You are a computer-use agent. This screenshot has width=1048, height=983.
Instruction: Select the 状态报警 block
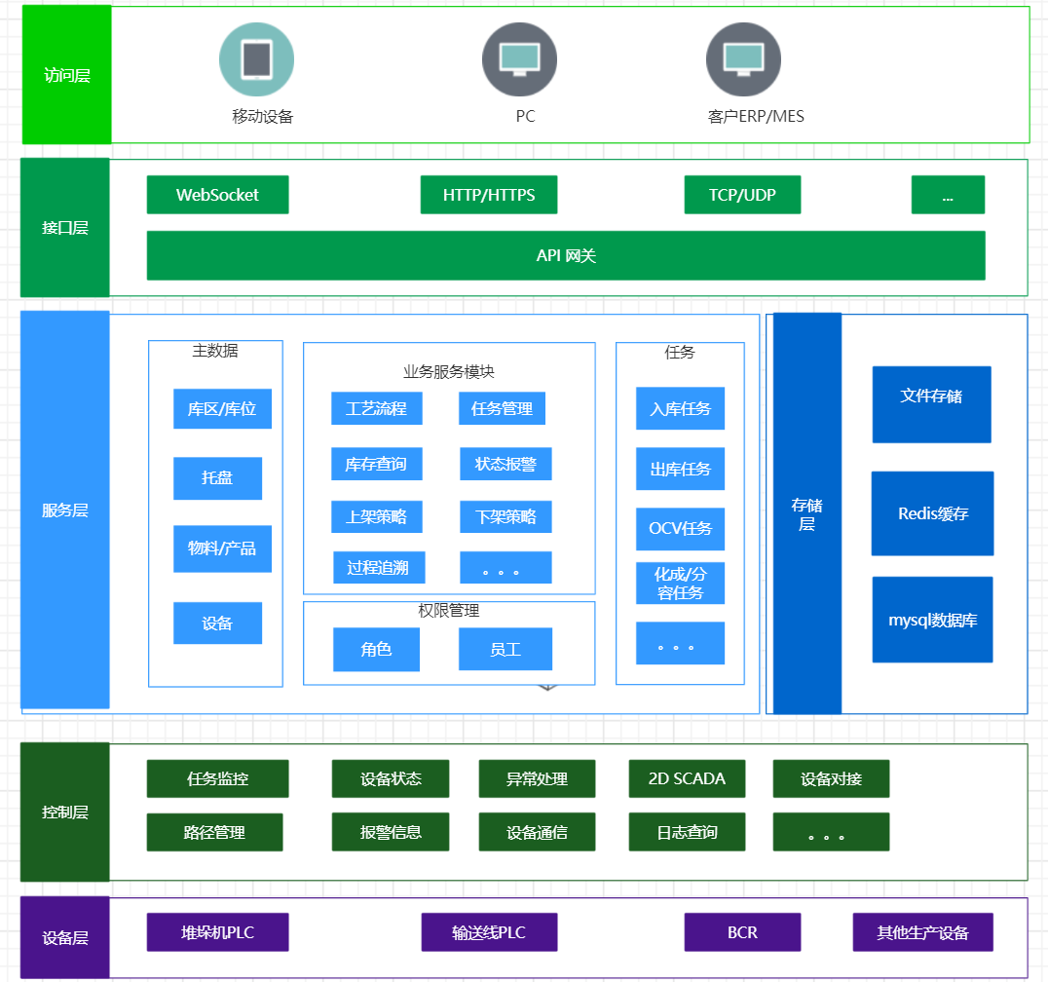(x=505, y=465)
